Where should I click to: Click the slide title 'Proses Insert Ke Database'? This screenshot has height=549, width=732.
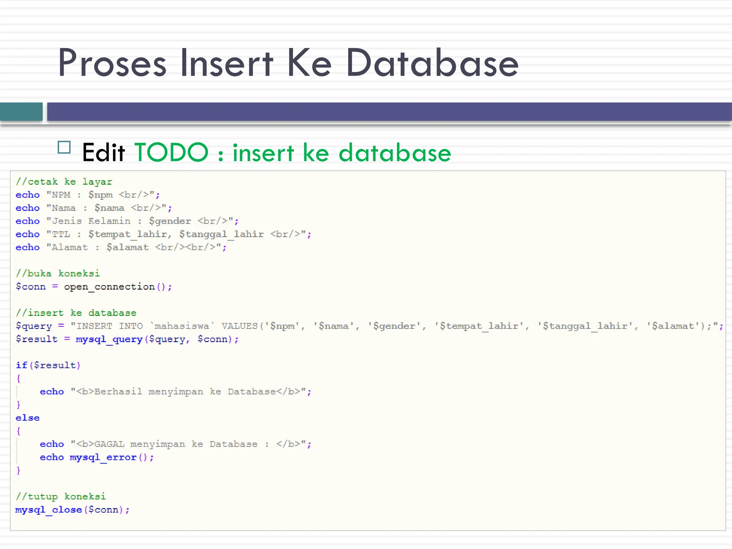tap(288, 63)
